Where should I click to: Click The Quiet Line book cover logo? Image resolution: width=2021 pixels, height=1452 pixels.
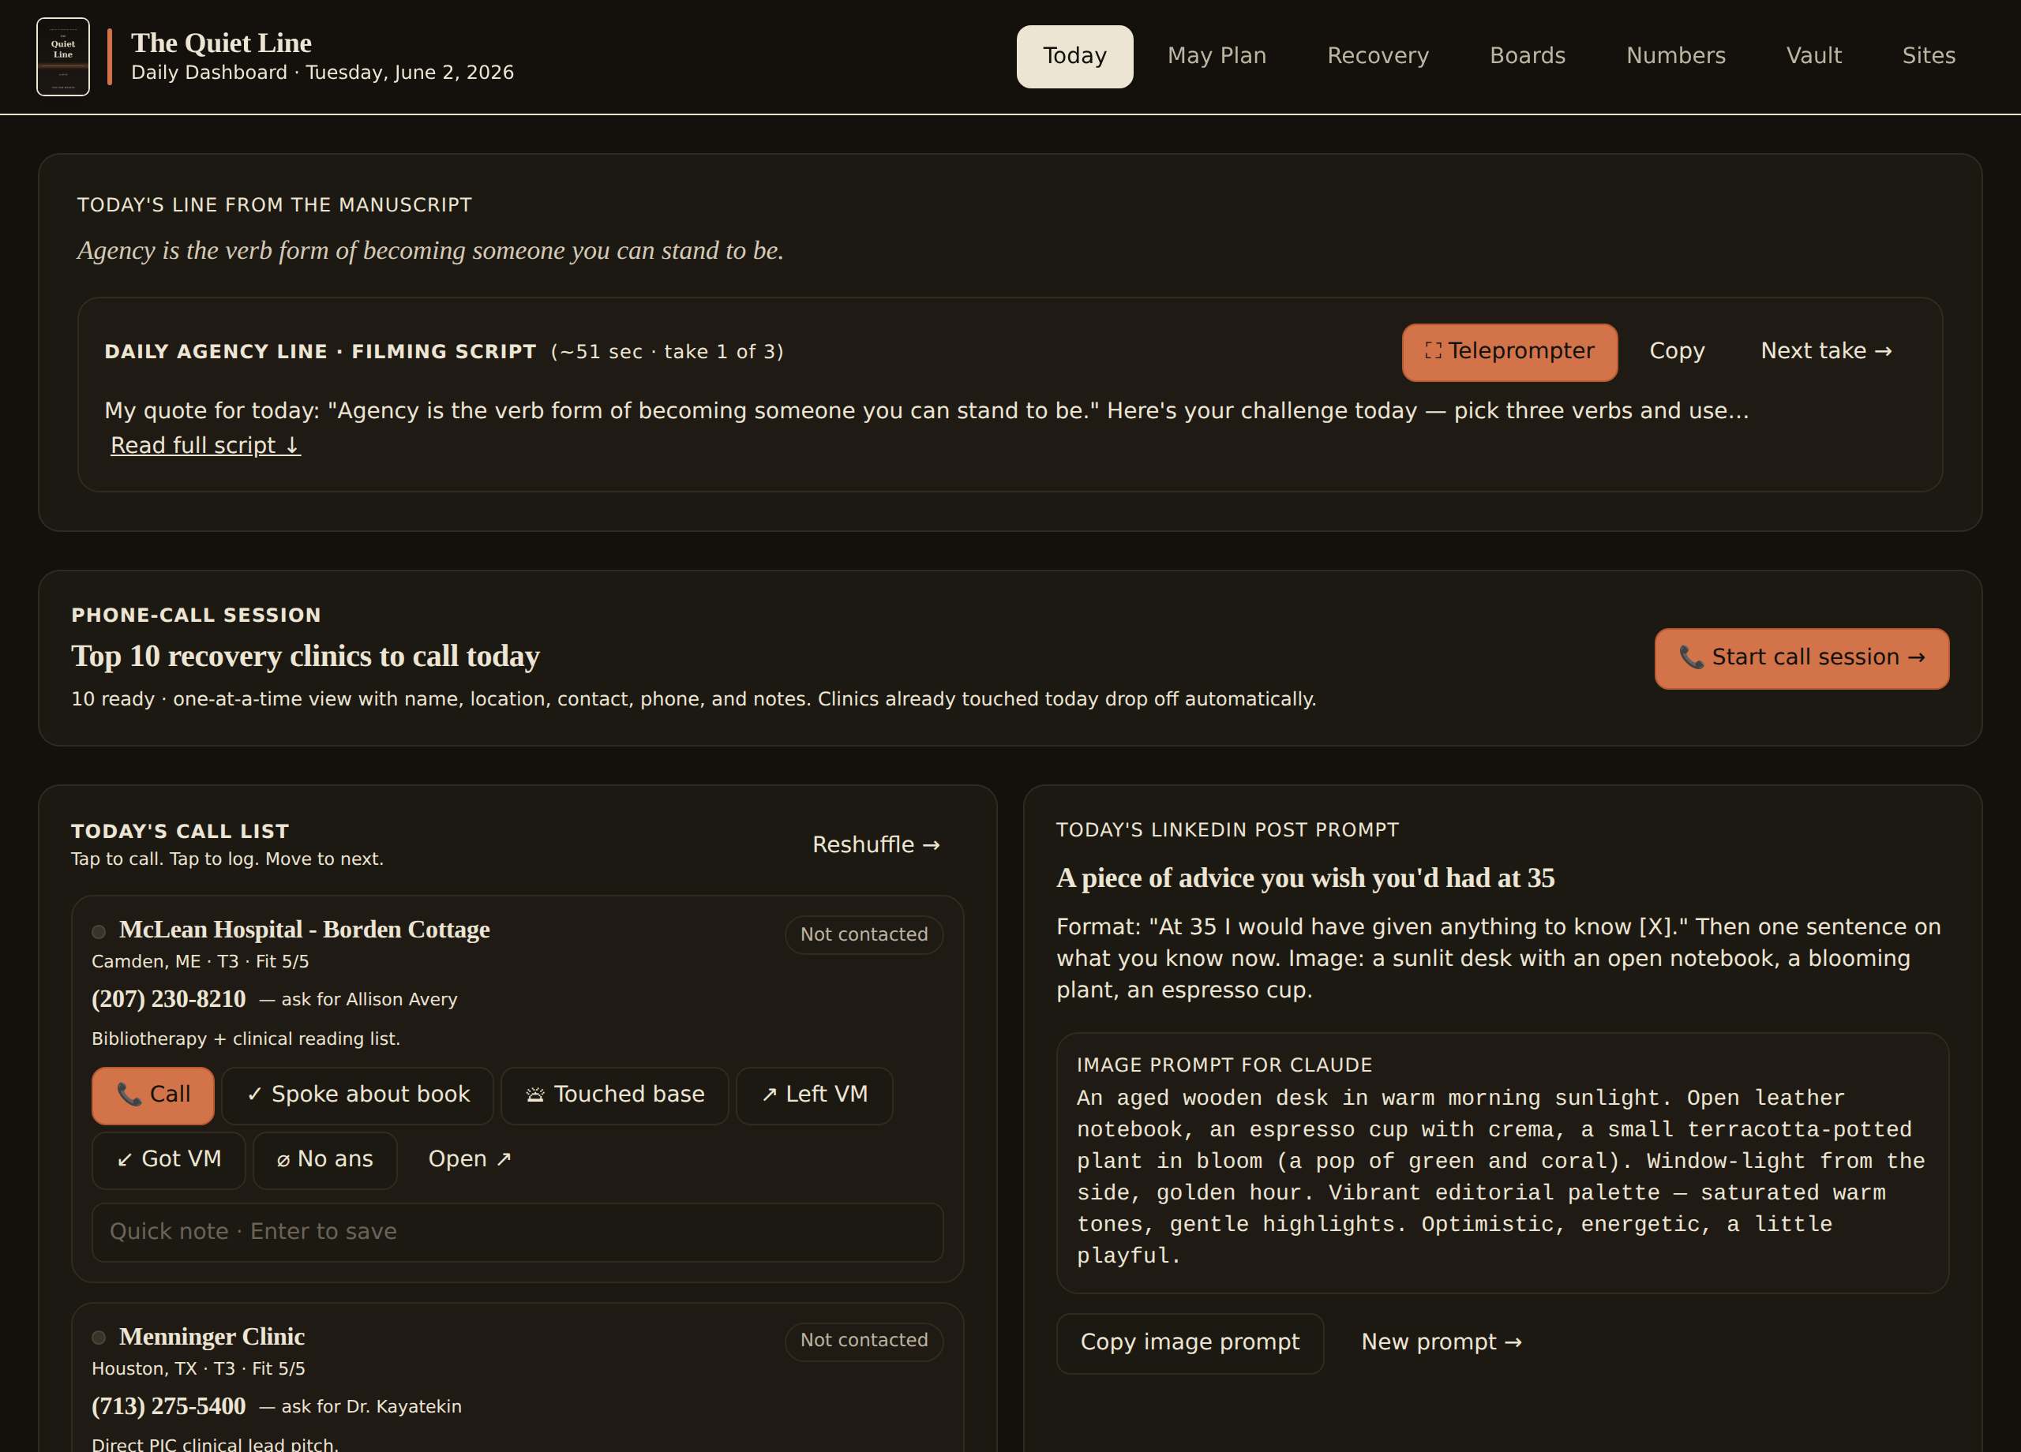62,56
